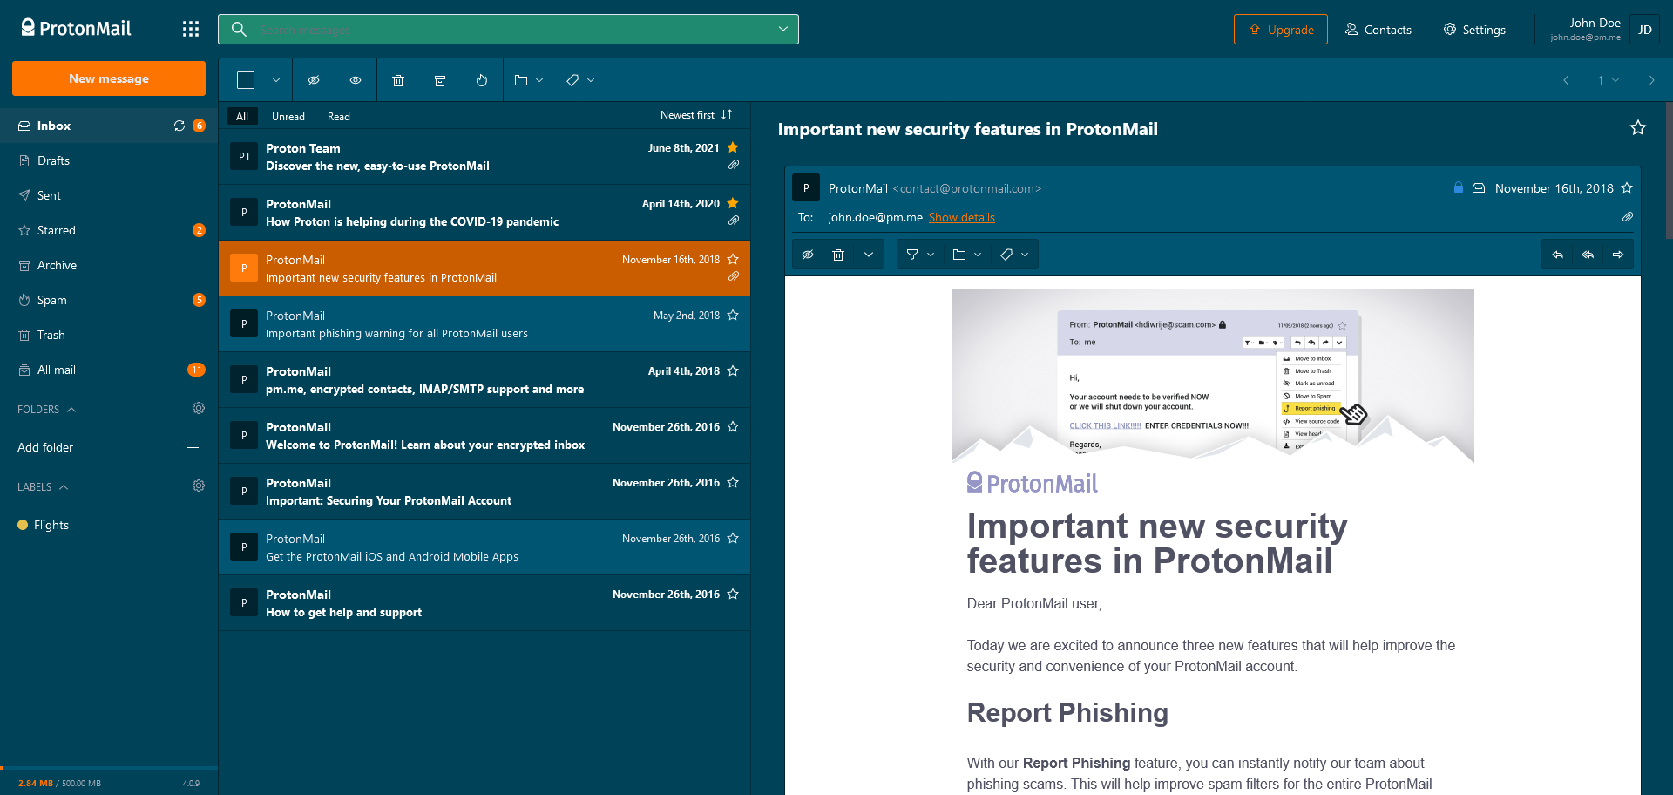Image resolution: width=1673 pixels, height=795 pixels.
Task: Star the Welcome to ProtonMail message
Action: 733,426
